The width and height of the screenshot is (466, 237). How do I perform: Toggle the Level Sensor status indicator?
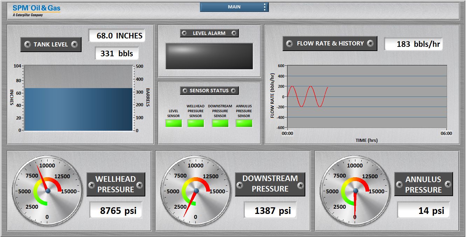[173, 123]
